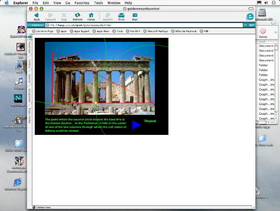Click the AutoFill toolbar icon
This screenshot has width=280, height=211.
108,17
